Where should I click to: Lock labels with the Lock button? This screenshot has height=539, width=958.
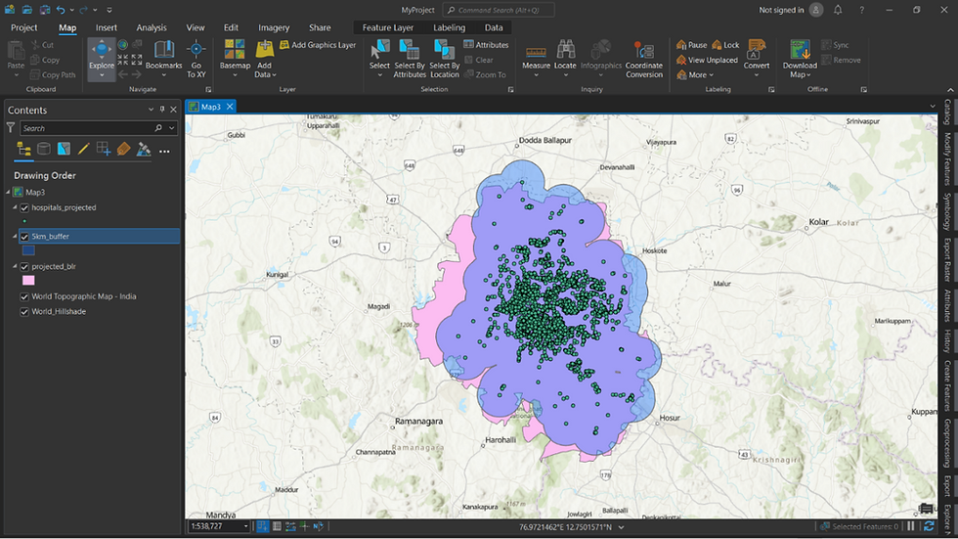click(x=725, y=45)
